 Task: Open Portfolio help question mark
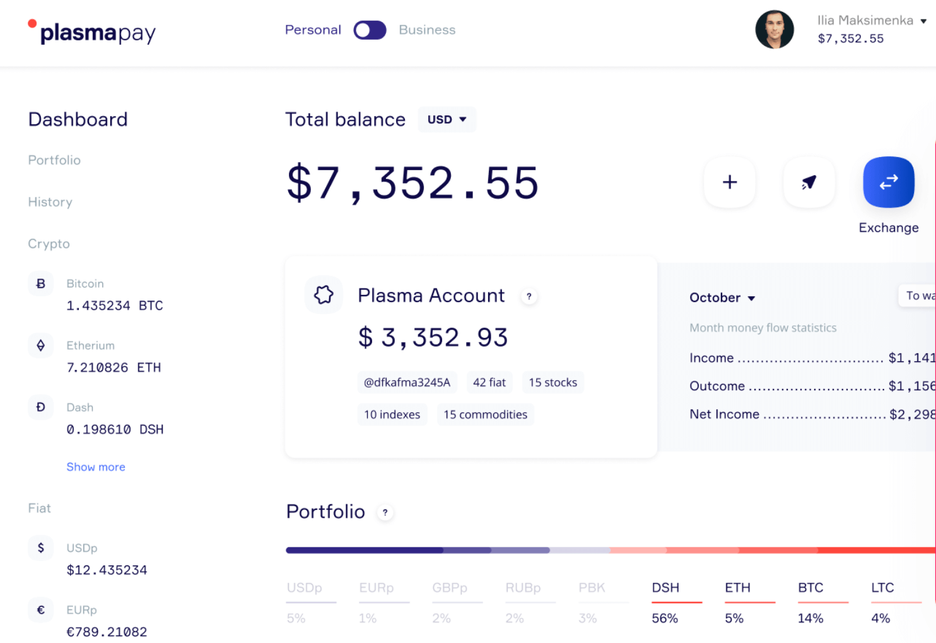click(385, 513)
